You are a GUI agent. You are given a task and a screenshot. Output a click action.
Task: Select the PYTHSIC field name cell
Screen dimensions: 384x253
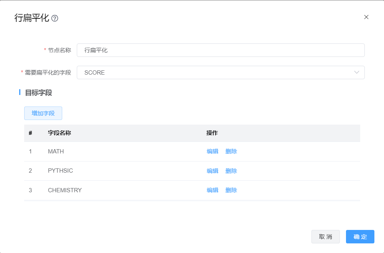(x=60, y=171)
